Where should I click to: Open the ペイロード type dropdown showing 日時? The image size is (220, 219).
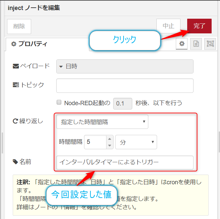125,66
